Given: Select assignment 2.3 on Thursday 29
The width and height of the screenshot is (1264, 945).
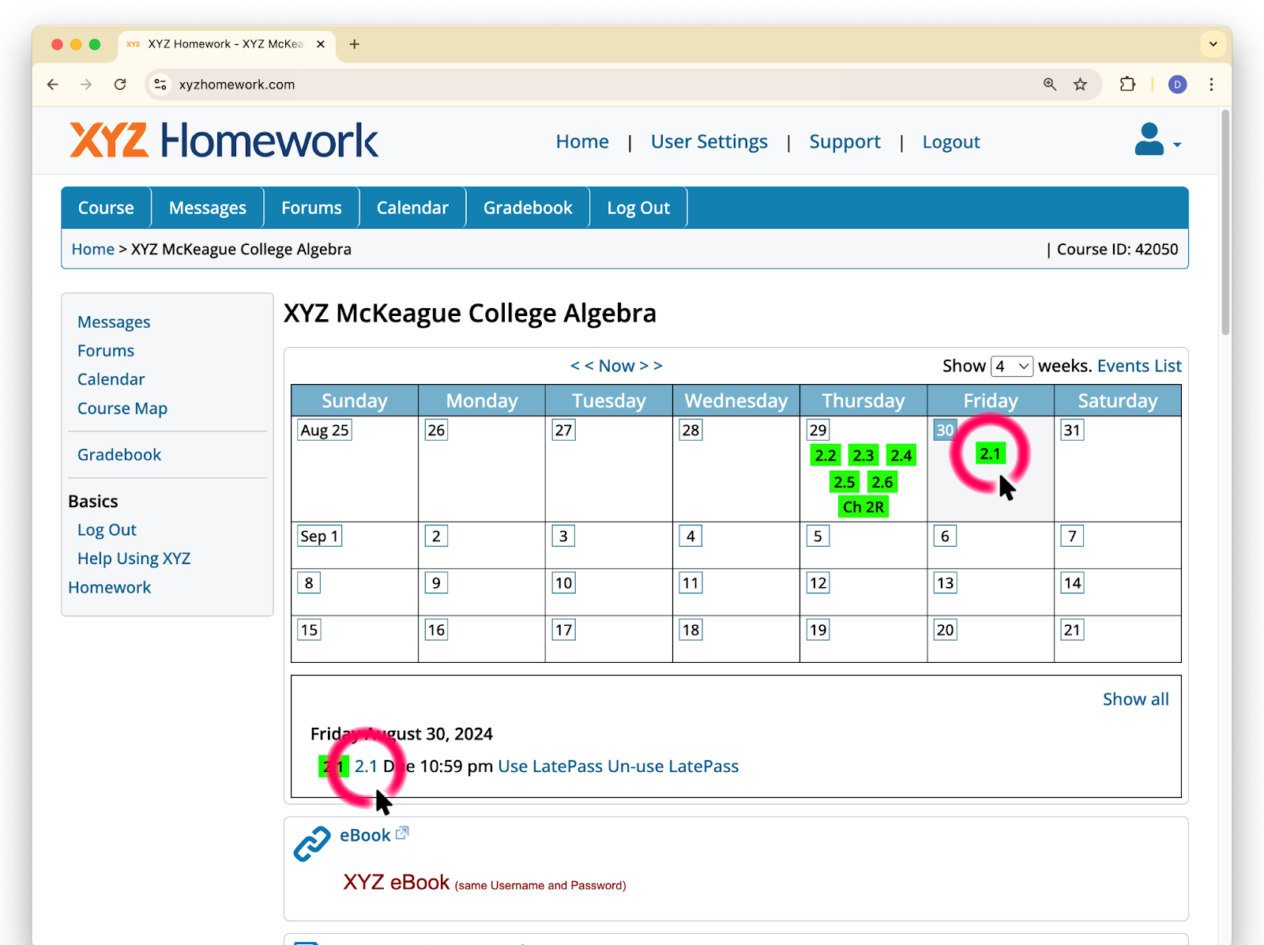Looking at the screenshot, I should (863, 455).
